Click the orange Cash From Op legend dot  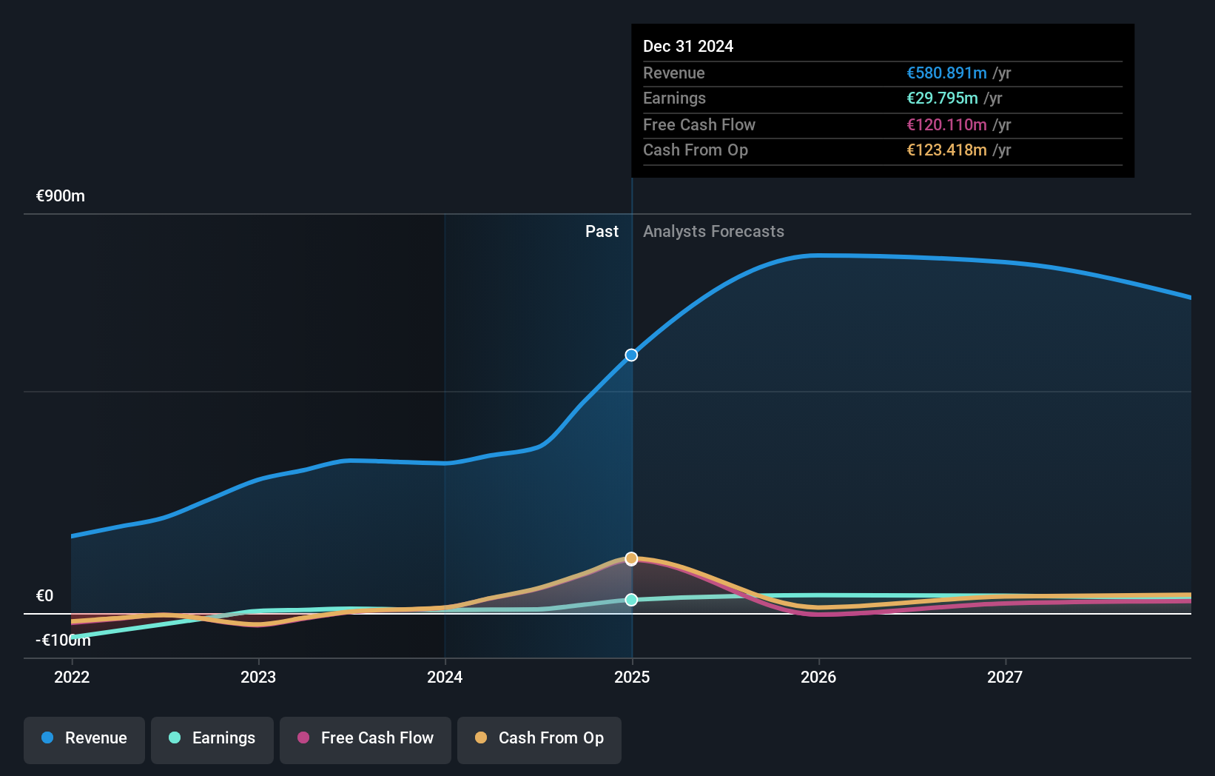tap(481, 738)
